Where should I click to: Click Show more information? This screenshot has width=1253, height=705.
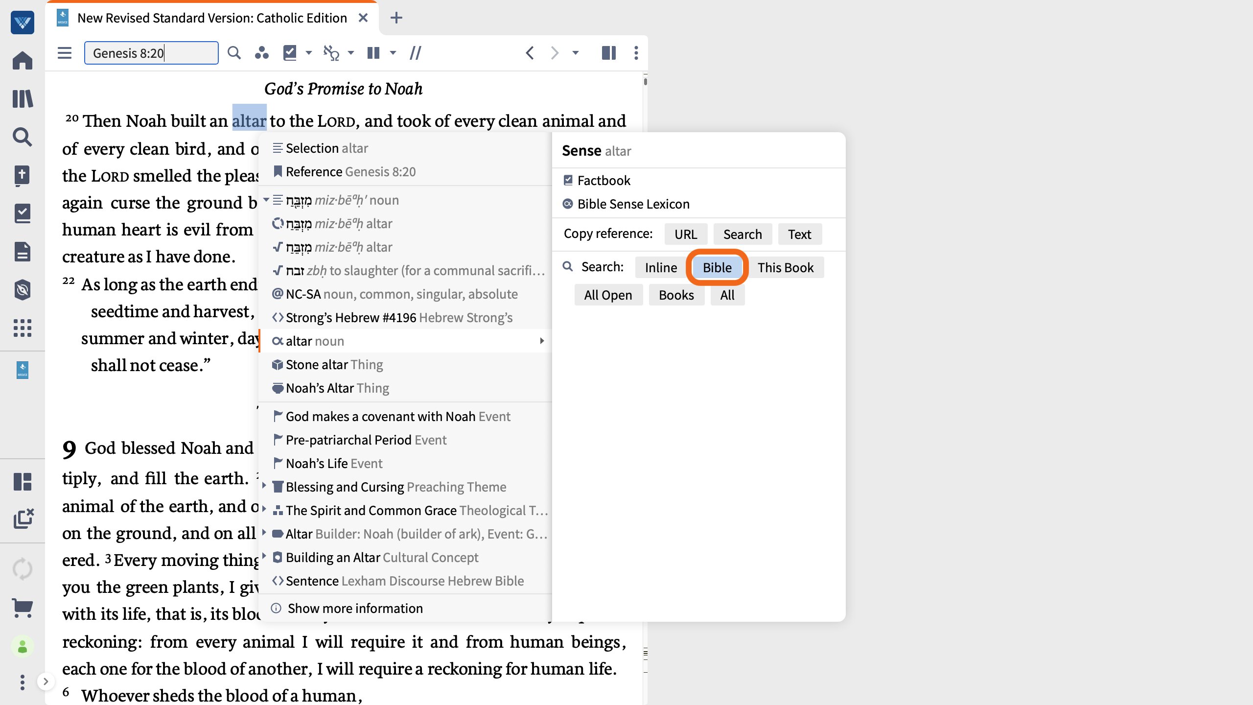pos(405,609)
